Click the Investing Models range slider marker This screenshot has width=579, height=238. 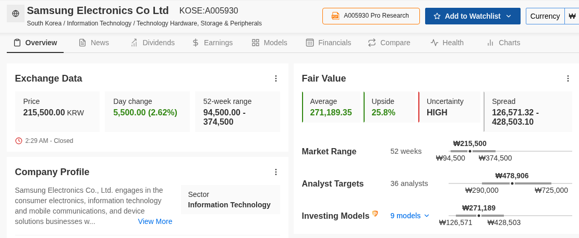(479, 216)
